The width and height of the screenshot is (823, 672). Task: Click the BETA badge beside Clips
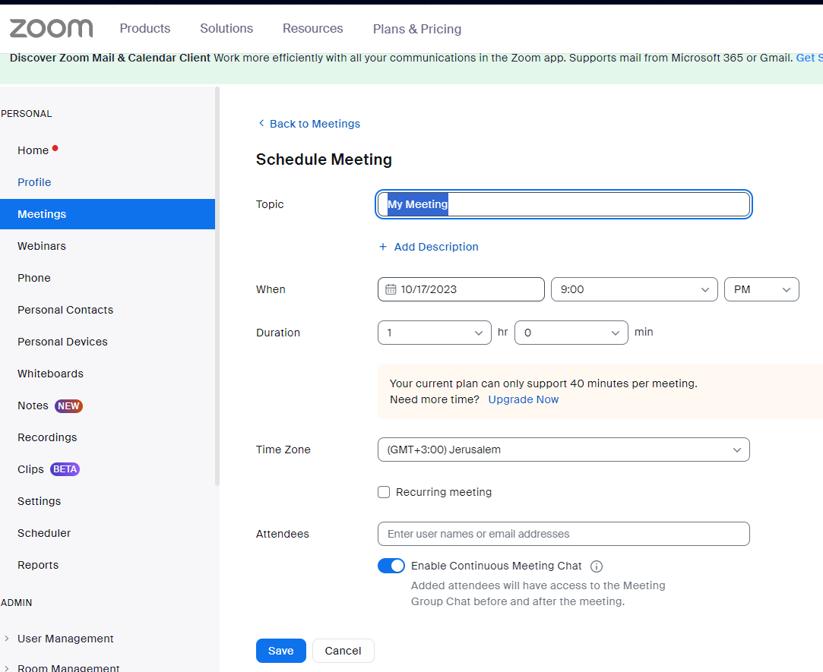coord(65,469)
